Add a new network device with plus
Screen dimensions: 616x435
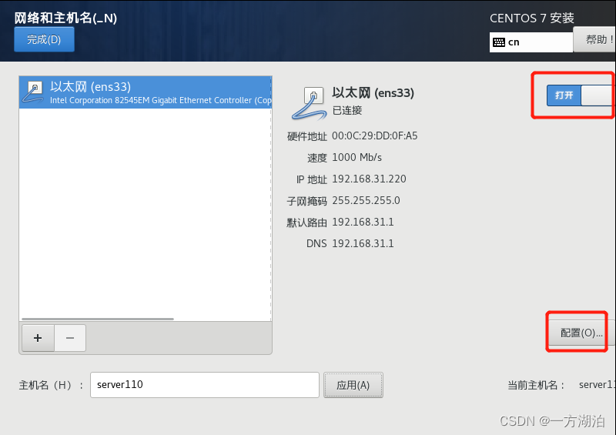[38, 338]
